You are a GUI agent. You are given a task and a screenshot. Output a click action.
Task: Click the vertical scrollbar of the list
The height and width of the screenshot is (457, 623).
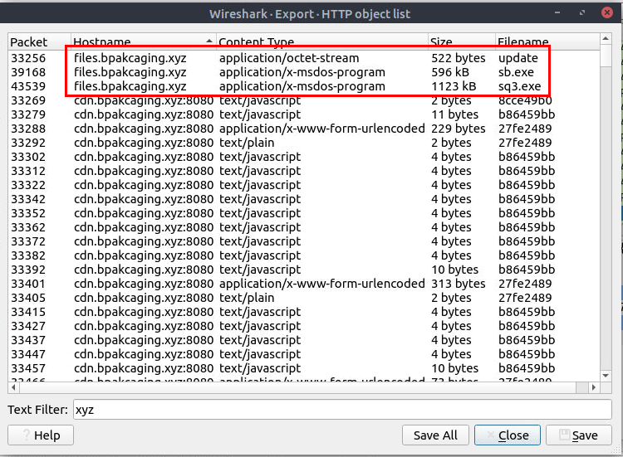pos(606,207)
